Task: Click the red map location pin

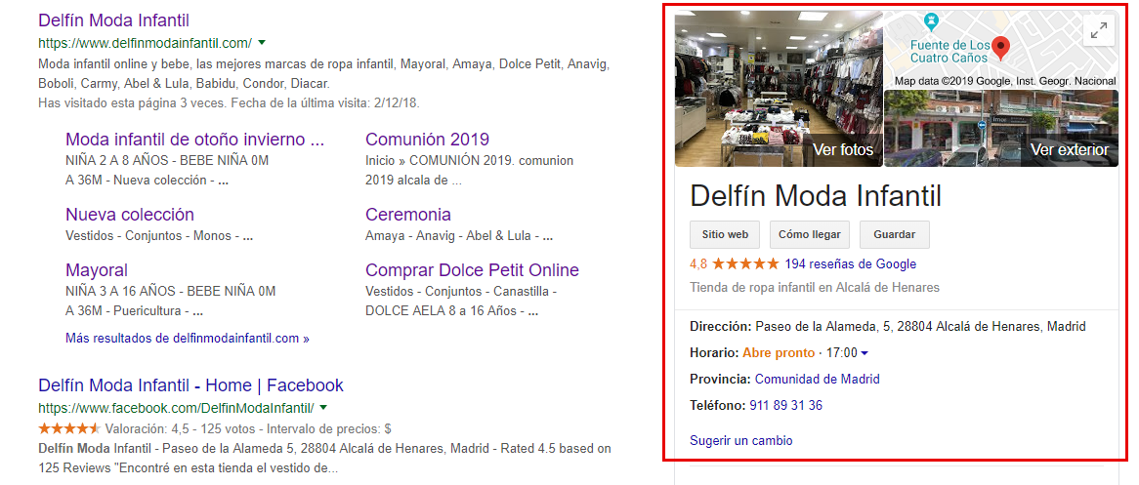Action: (1000, 46)
